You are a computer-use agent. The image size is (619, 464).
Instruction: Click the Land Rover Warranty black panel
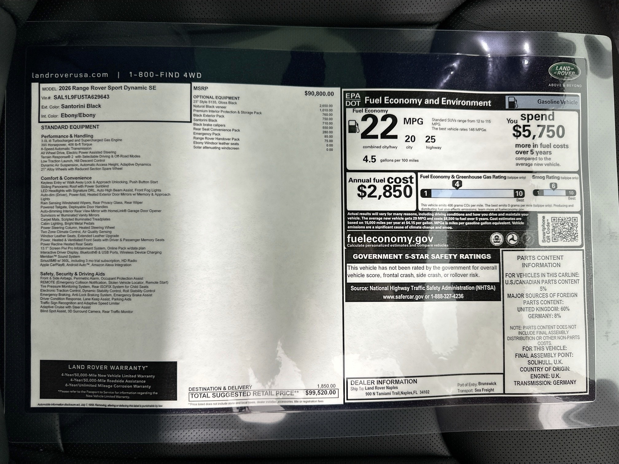coord(108,380)
